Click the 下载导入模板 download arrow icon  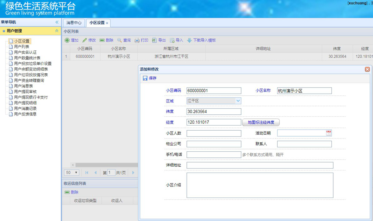point(189,40)
